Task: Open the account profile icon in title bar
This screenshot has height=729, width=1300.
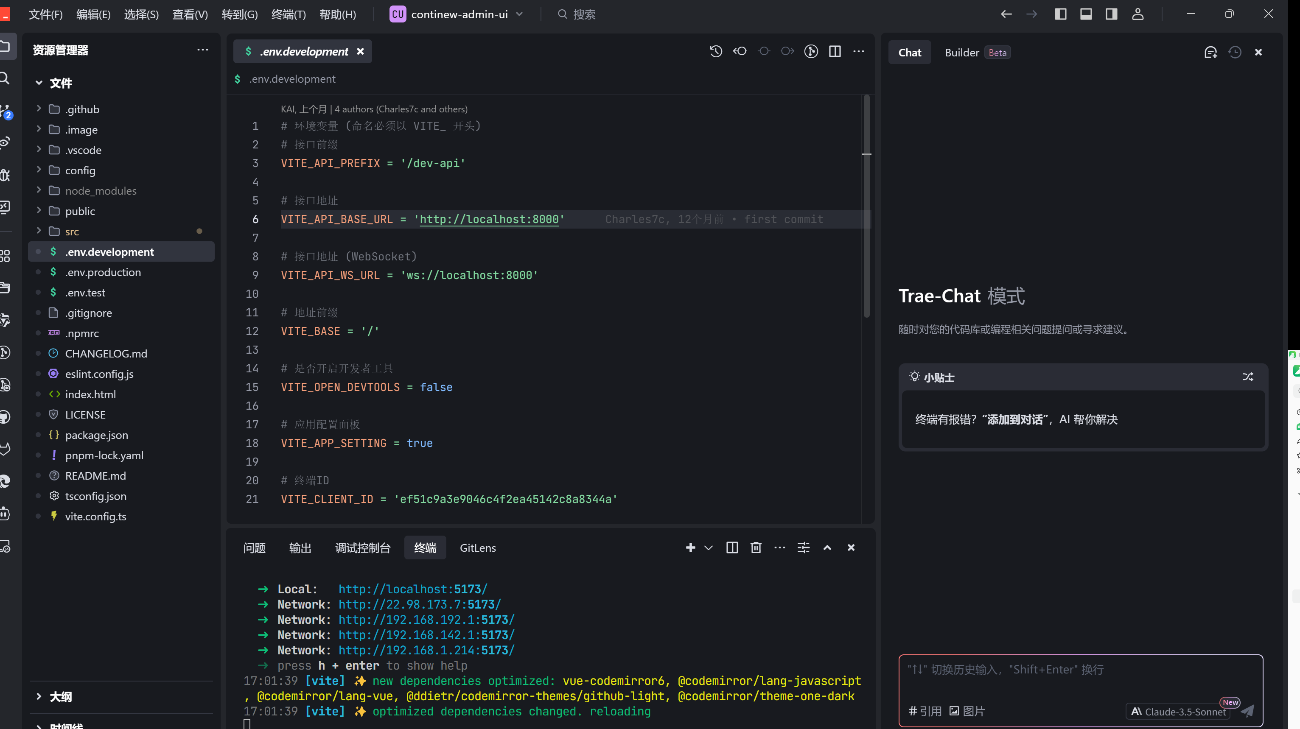Action: pyautogui.click(x=1137, y=14)
